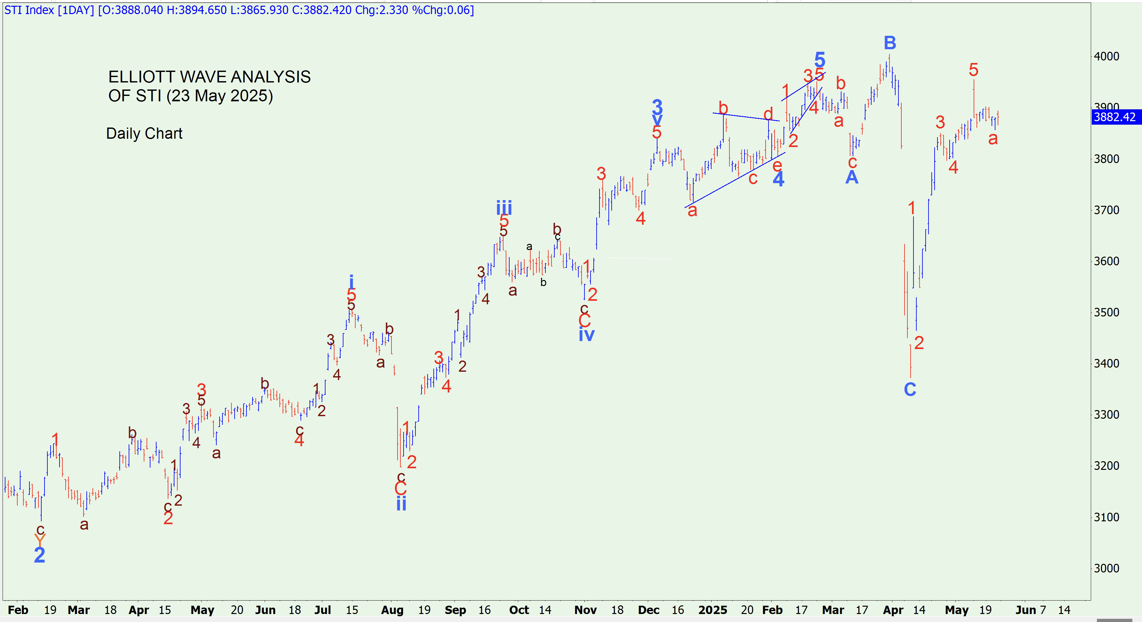Select the blue wave A label
Screen dimensions: 1142x622
(x=852, y=177)
